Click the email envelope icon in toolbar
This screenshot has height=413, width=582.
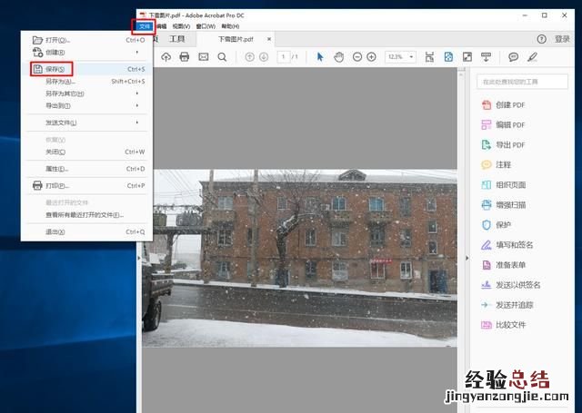204,56
